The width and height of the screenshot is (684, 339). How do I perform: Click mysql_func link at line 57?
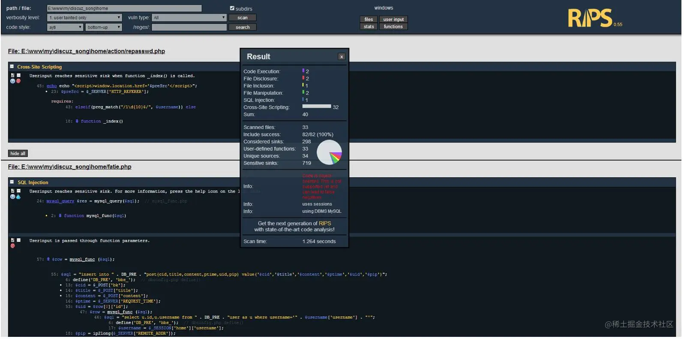[82, 259]
